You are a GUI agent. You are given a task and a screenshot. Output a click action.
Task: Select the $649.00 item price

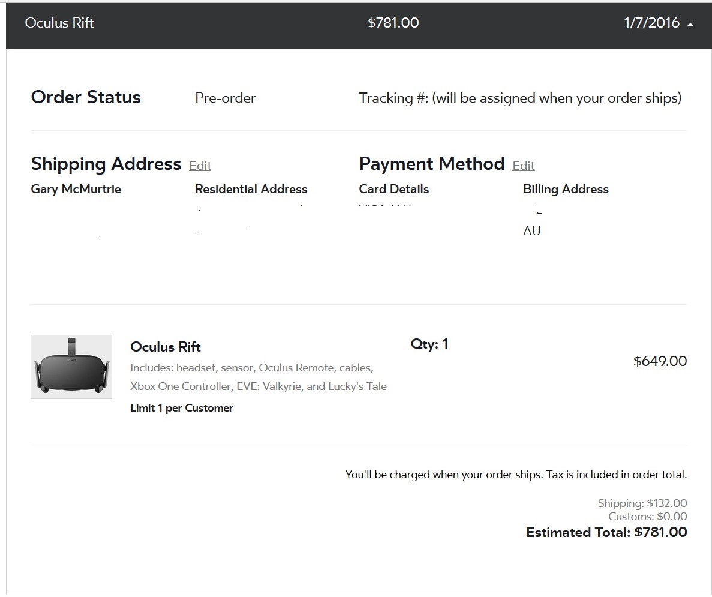(x=660, y=361)
